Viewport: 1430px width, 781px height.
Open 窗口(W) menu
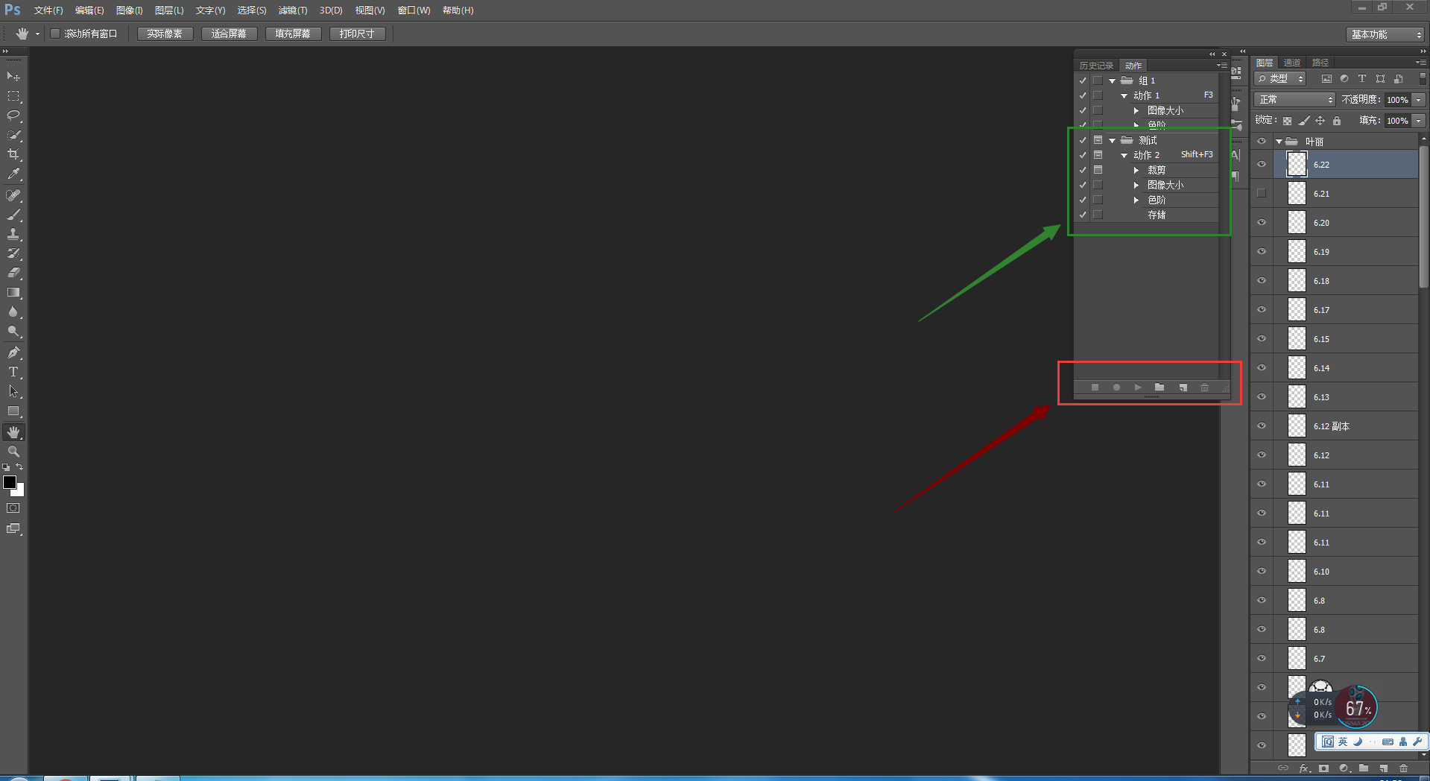414,10
